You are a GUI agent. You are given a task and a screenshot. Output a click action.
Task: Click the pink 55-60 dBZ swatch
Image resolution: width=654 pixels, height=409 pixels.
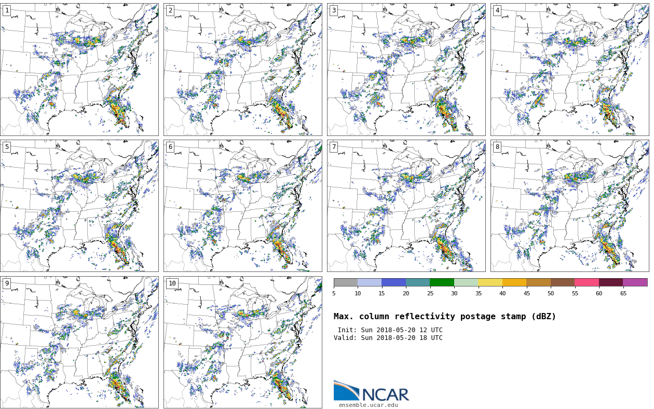pyautogui.click(x=587, y=282)
